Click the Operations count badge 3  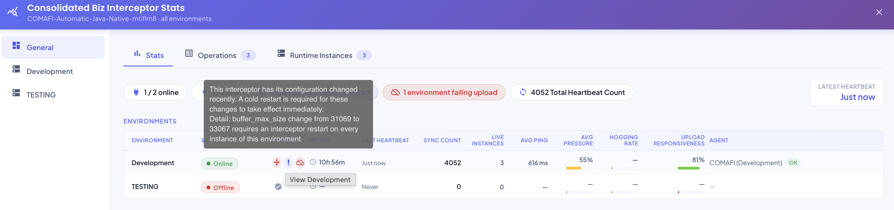(248, 55)
